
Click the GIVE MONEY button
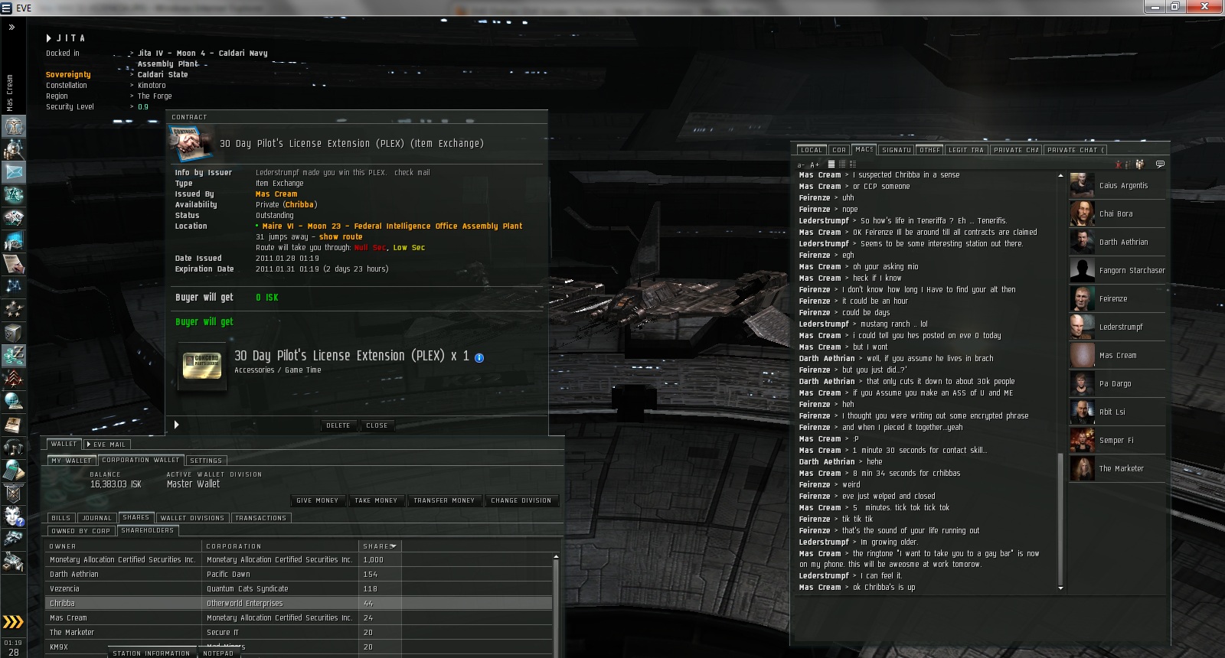317,500
